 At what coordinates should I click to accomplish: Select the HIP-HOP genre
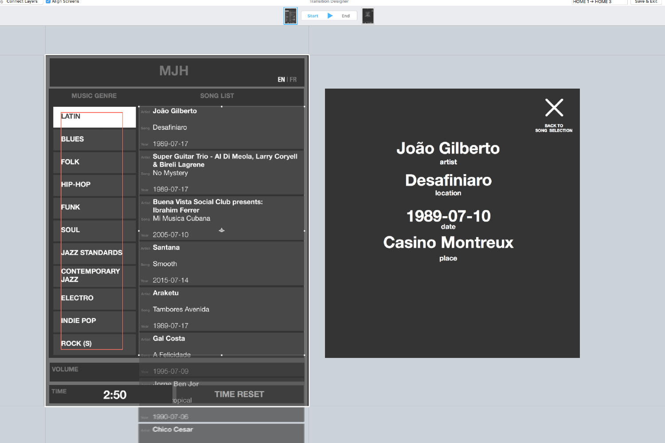click(x=94, y=185)
